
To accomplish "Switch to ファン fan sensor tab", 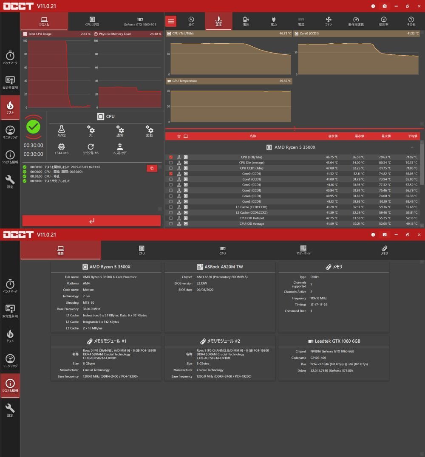I will click(329, 21).
